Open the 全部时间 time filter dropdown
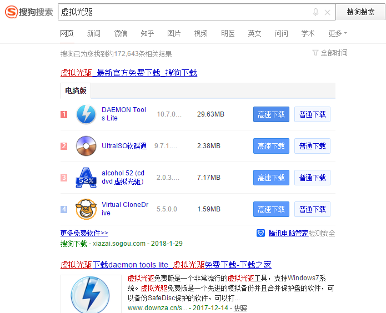This screenshot has width=386, height=313. tap(330, 53)
